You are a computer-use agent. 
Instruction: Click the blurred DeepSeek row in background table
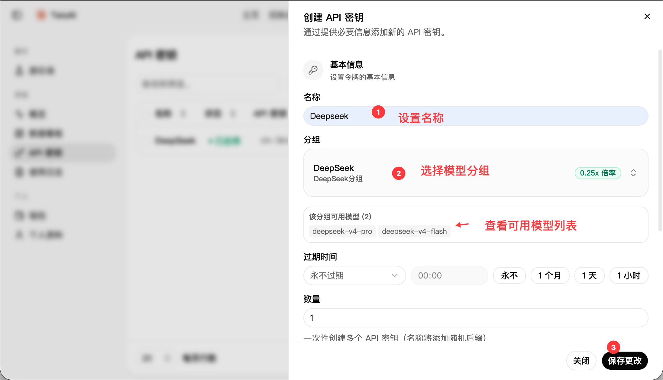tap(212, 141)
